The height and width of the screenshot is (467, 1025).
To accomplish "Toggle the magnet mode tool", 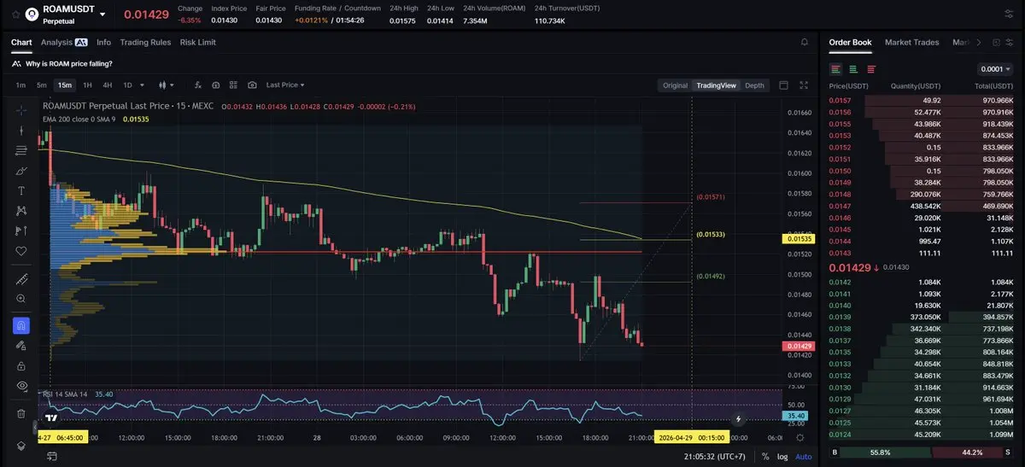I will click(21, 325).
